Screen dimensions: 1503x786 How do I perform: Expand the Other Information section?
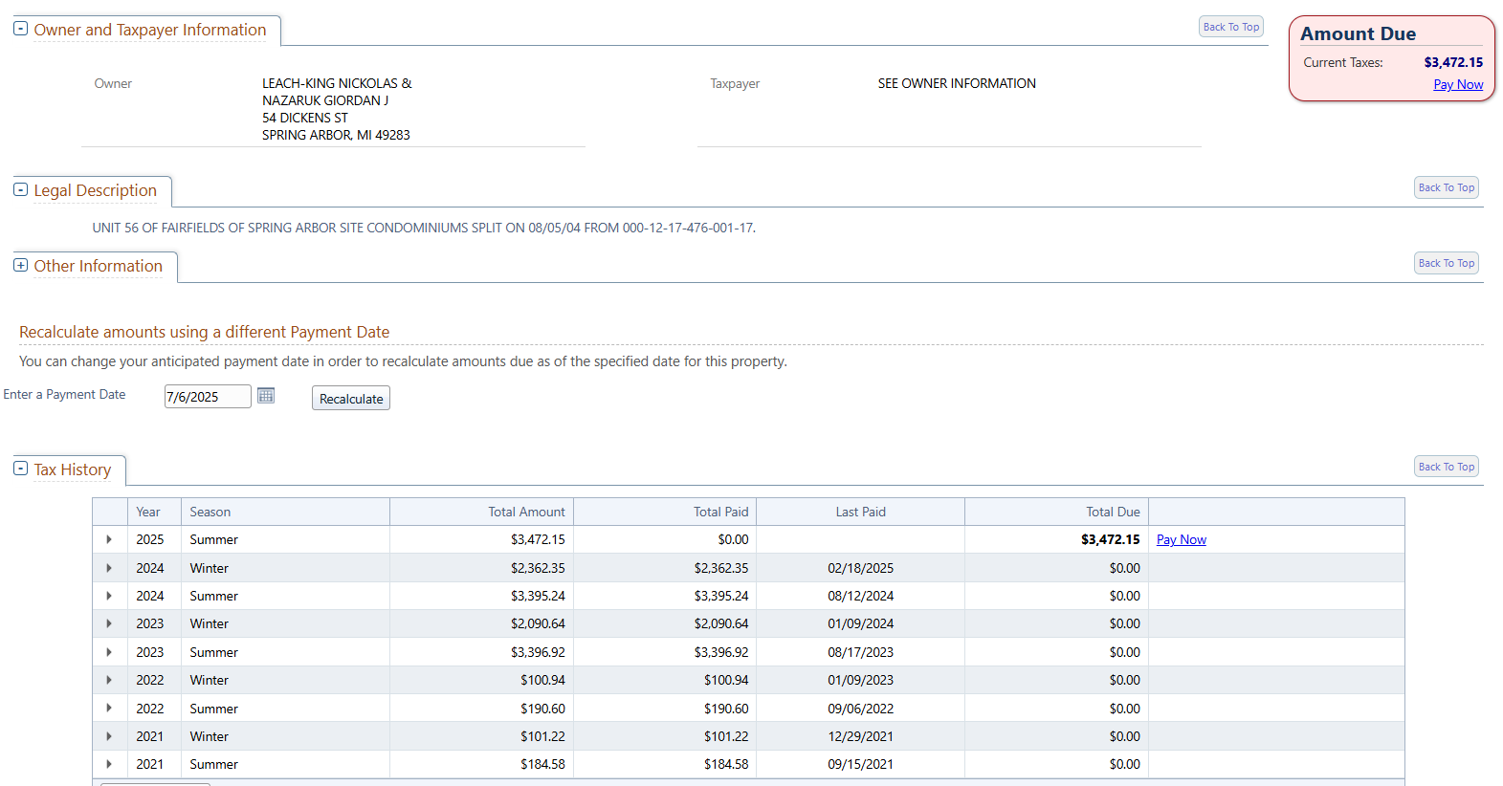[20, 265]
